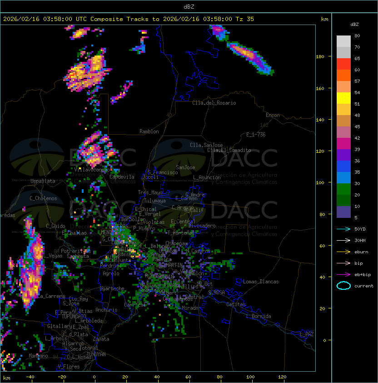Viewport: 378px width, 383px height.
Task: Pick the dark orange swatch between 60 and 57
Action: click(343, 76)
